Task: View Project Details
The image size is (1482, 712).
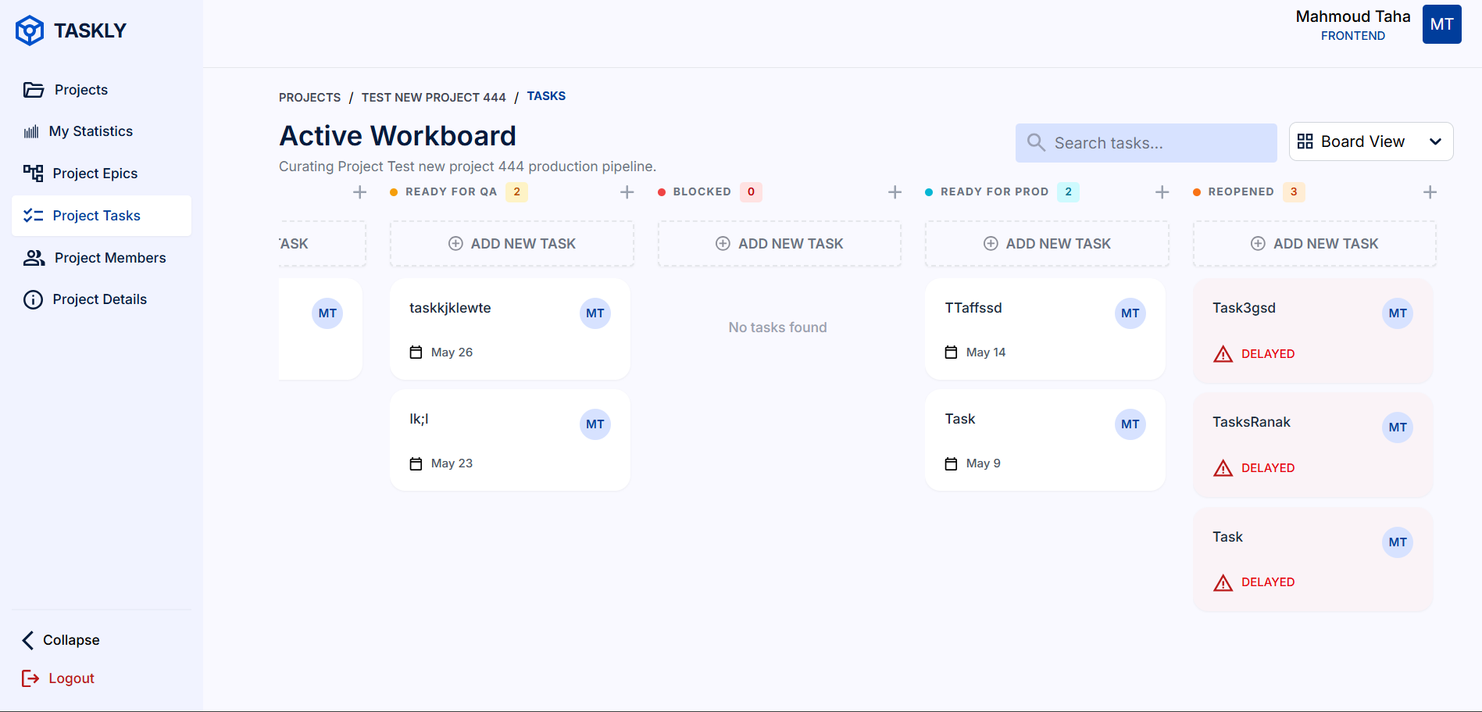Action: tap(102, 299)
